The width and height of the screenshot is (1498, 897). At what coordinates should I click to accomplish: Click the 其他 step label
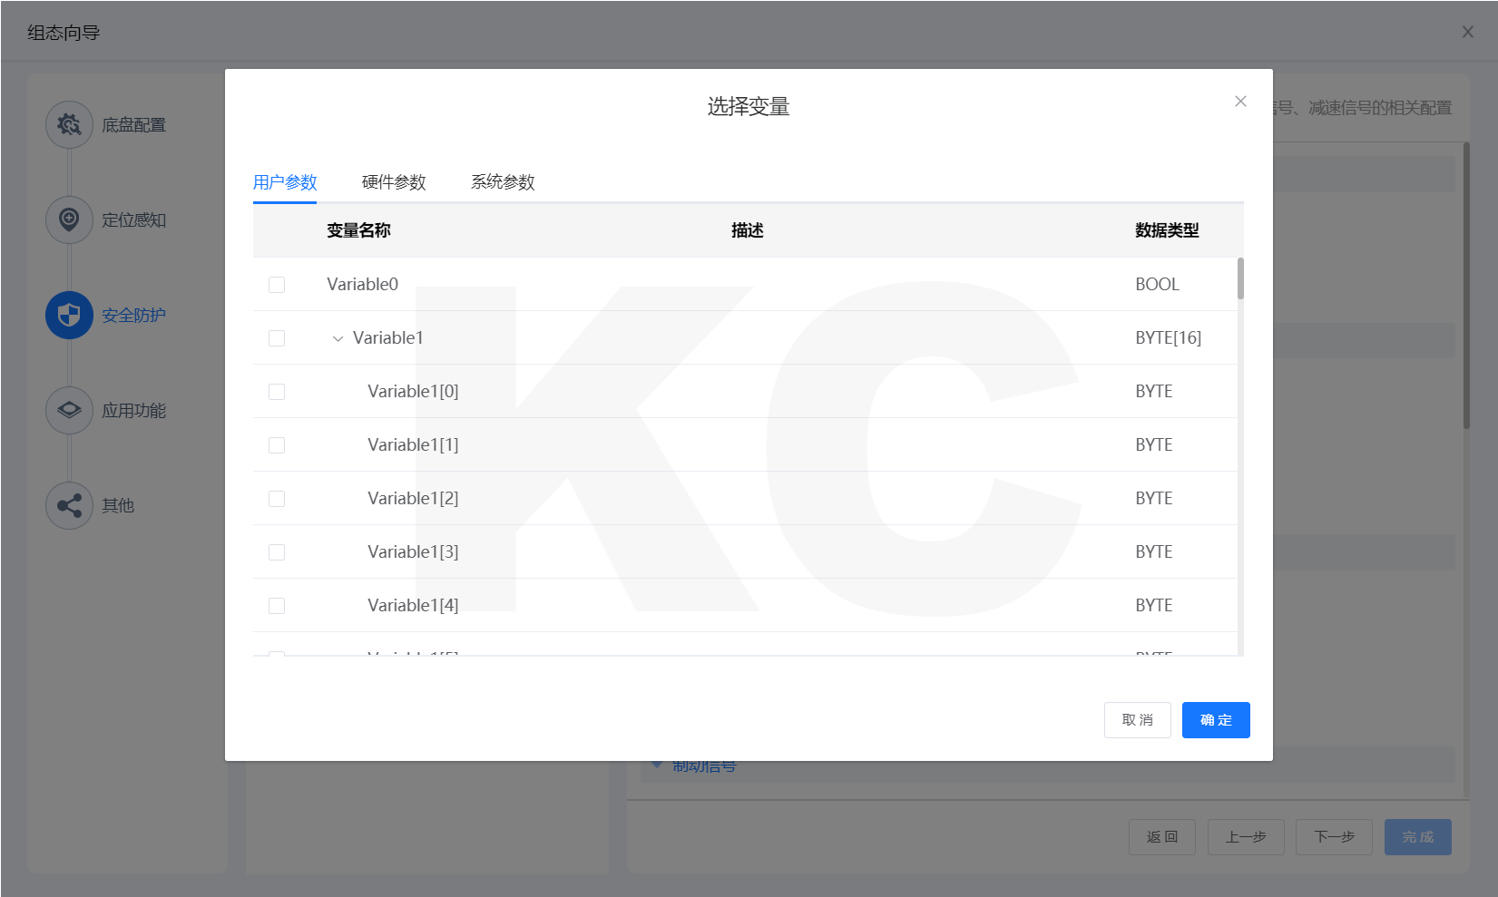(x=118, y=506)
